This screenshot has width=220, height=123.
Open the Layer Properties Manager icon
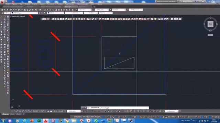click(x=2, y=13)
